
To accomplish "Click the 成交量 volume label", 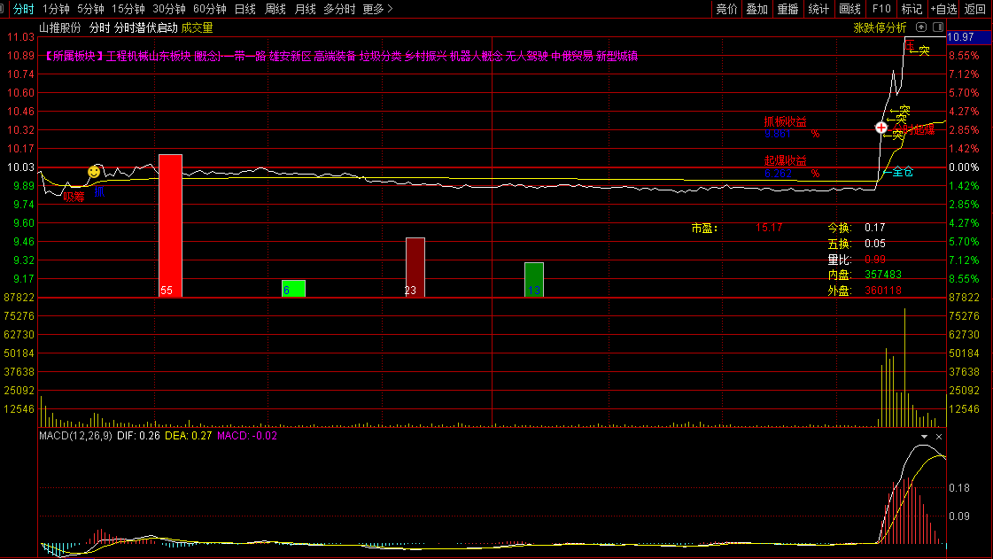I will pos(197,27).
